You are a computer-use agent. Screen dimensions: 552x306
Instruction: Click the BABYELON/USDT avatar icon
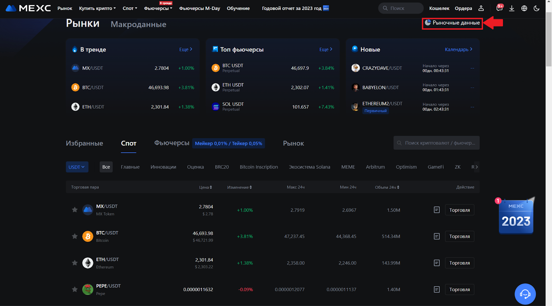coord(355,88)
